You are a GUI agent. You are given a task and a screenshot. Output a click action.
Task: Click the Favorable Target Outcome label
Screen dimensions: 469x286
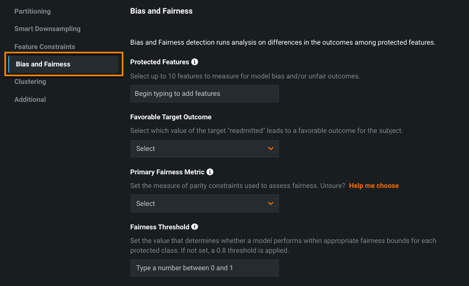170,117
